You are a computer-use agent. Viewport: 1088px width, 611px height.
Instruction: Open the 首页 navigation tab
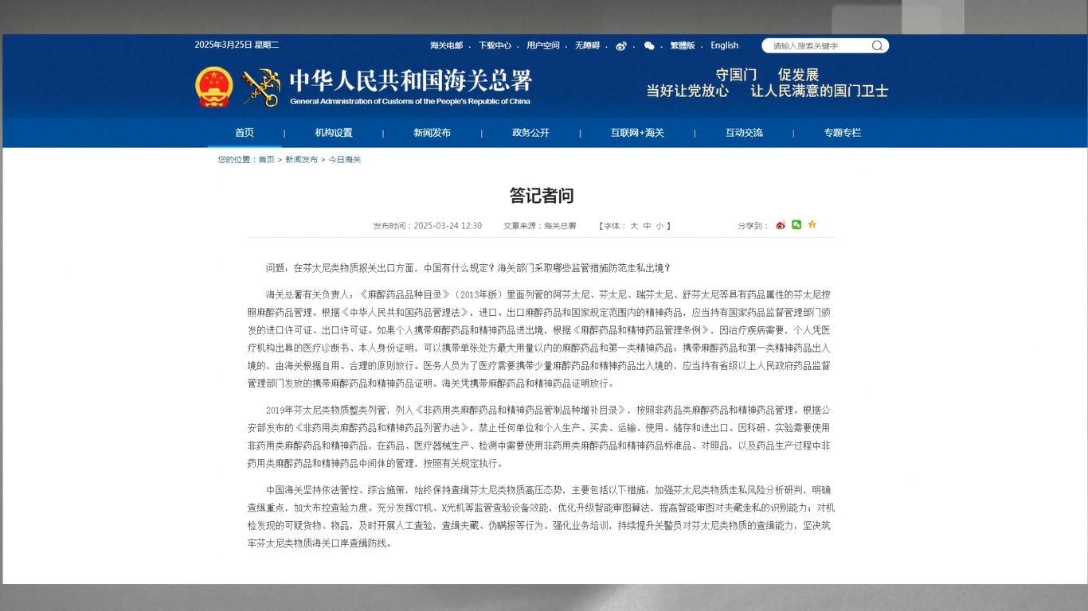point(245,133)
